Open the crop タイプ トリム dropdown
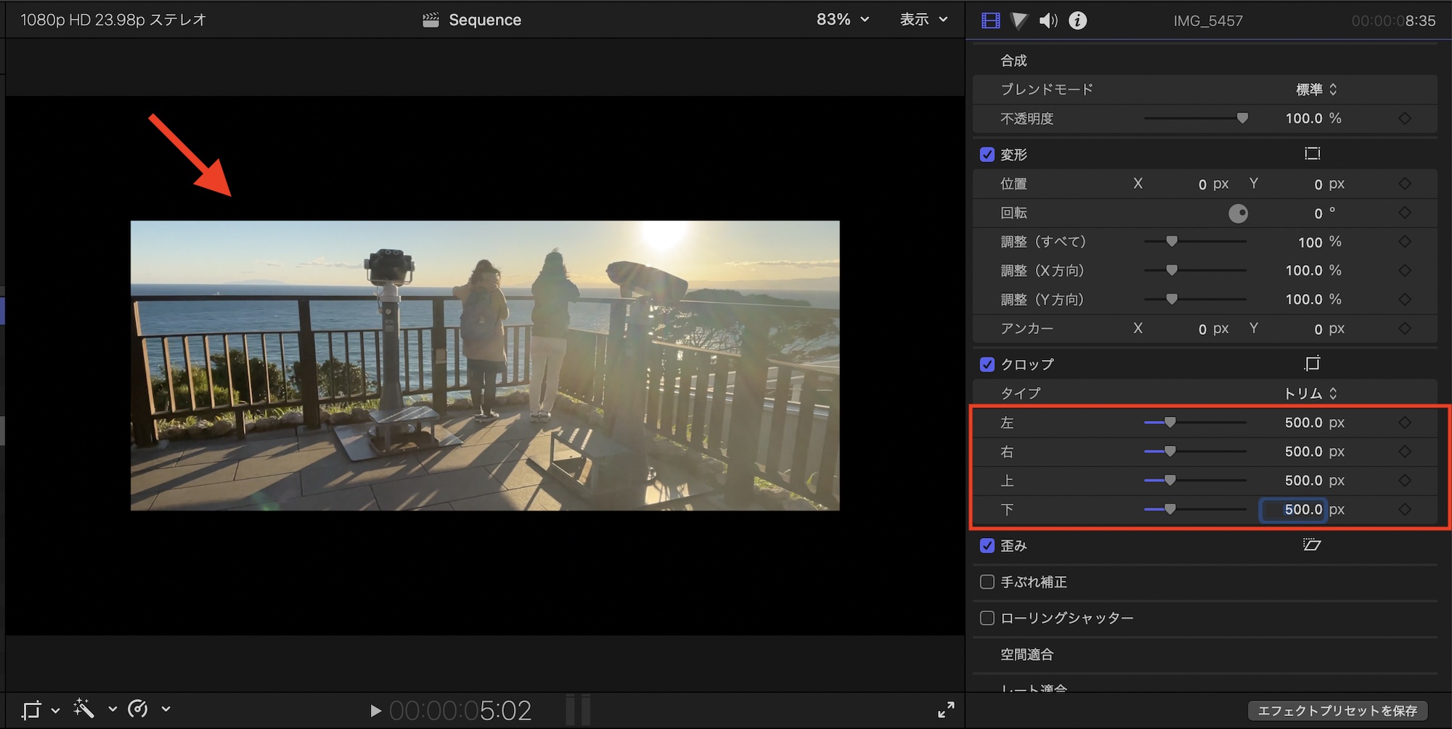Viewport: 1452px width, 729px height. point(1310,394)
